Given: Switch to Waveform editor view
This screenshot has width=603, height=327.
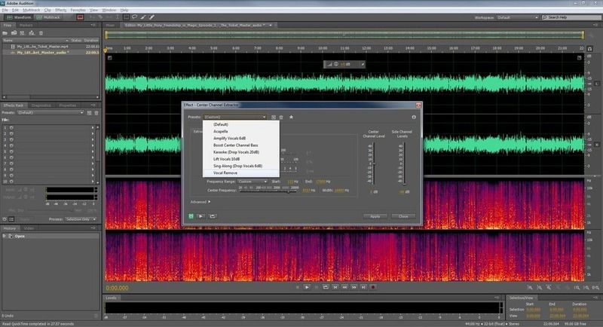Looking at the screenshot, I should point(18,17).
